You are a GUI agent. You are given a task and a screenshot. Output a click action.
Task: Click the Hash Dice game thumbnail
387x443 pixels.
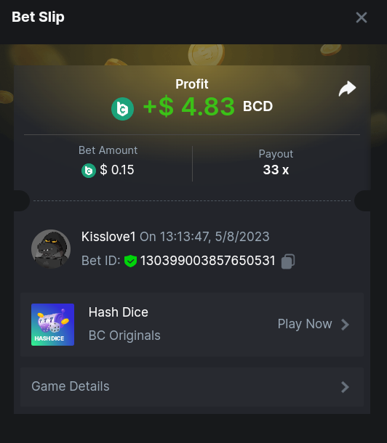[52, 325]
